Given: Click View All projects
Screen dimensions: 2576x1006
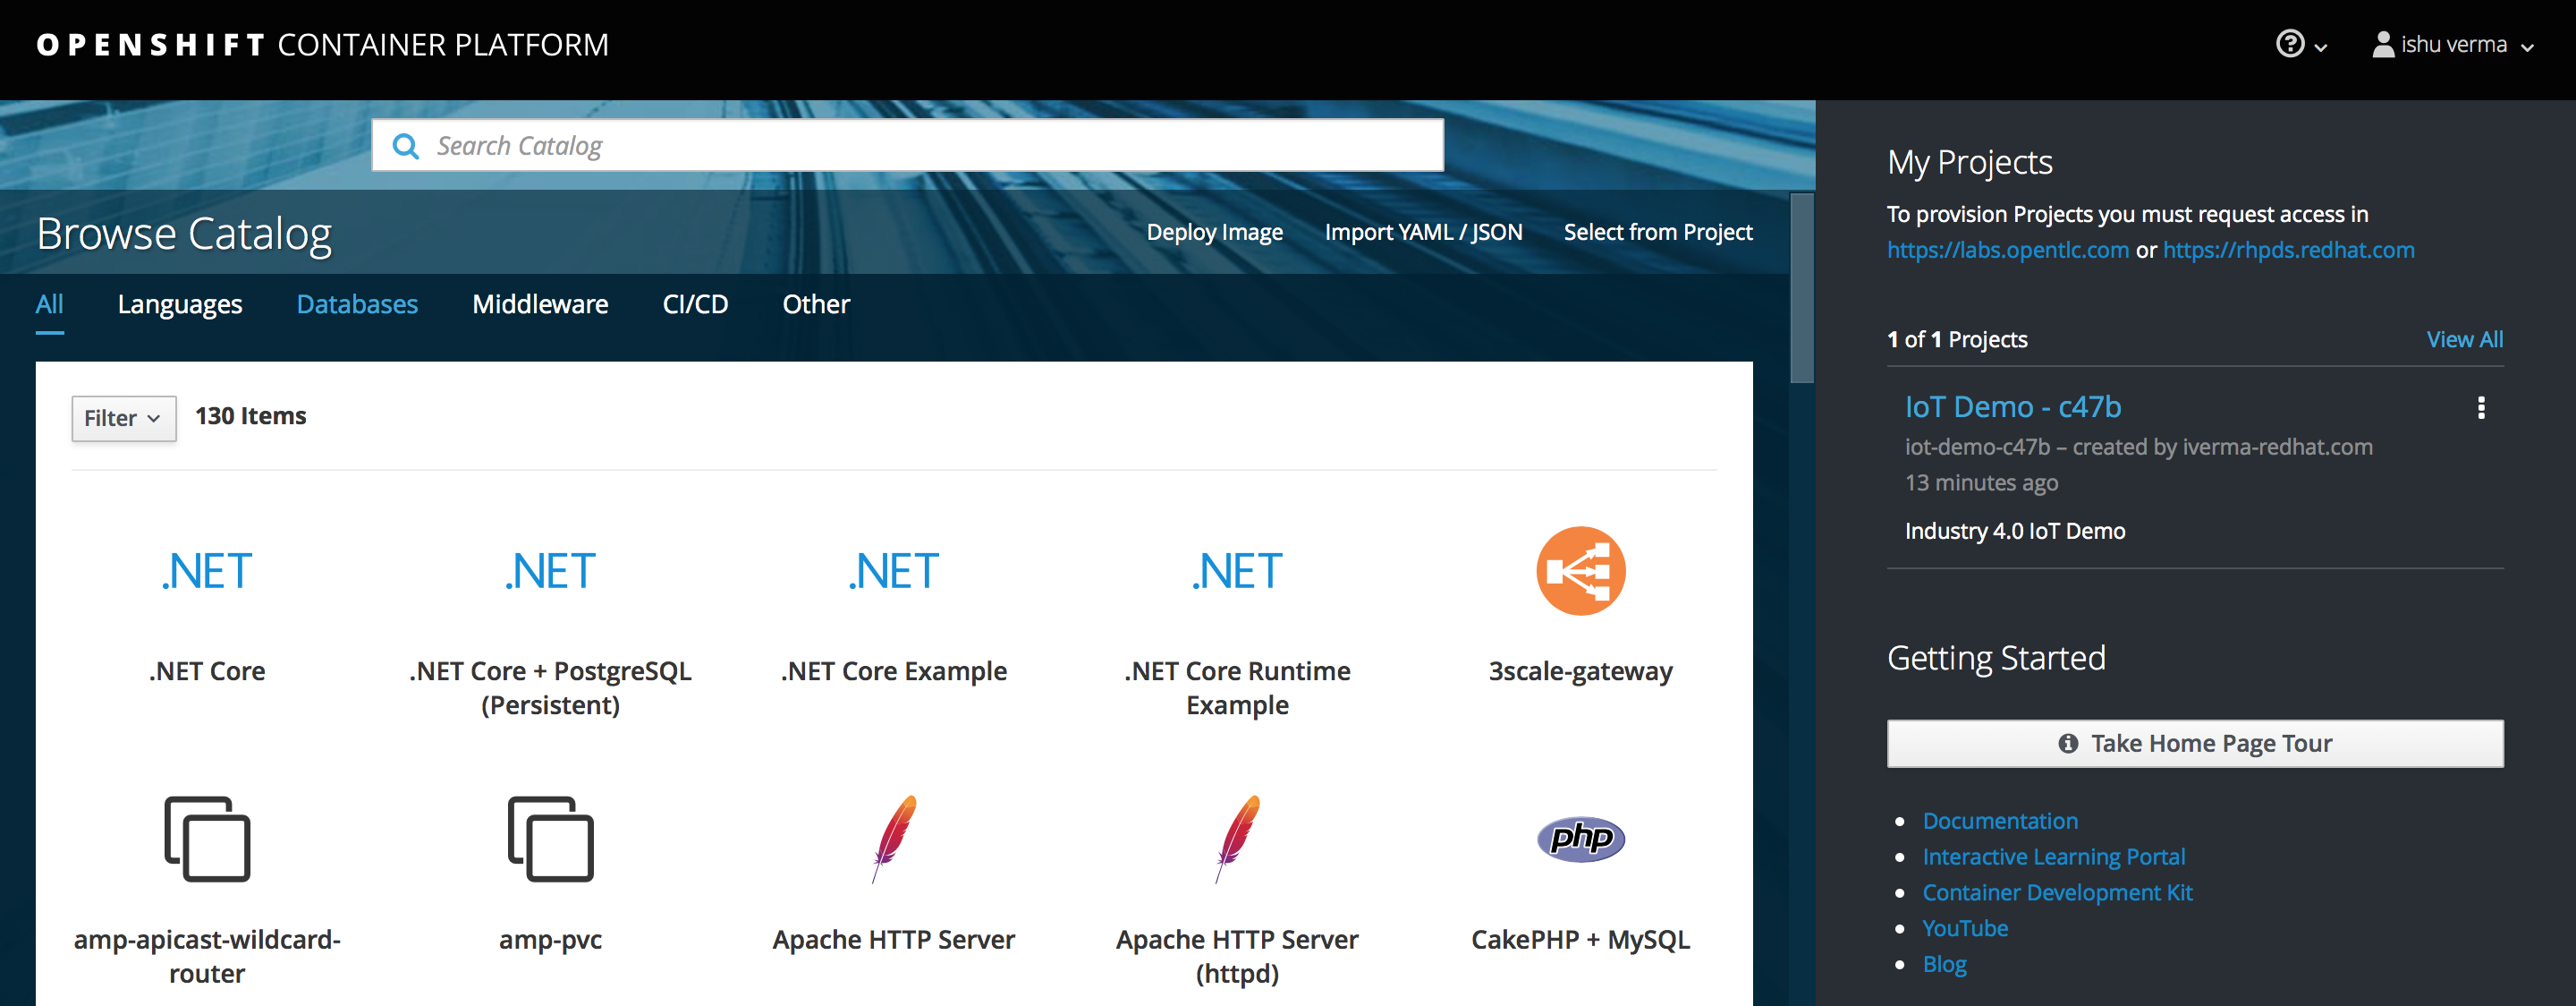Looking at the screenshot, I should 2464,339.
